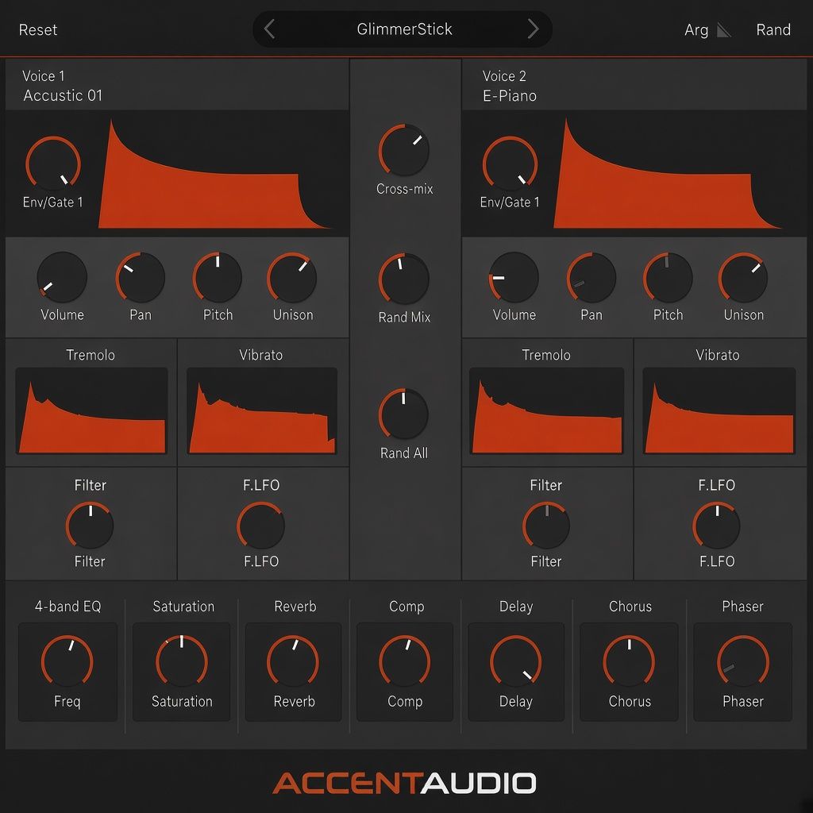Screen dimensions: 813x813
Task: Click the 4-band EQ section title
Action: coord(68,606)
